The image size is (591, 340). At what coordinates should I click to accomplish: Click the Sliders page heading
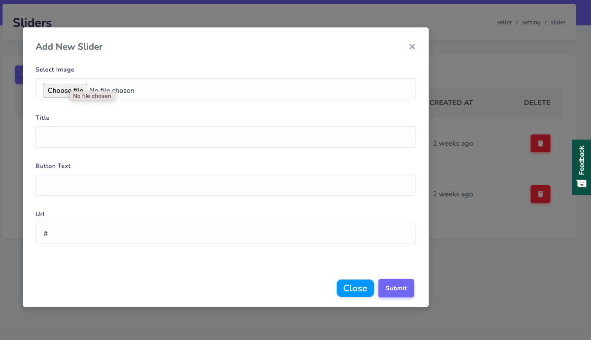(x=32, y=22)
